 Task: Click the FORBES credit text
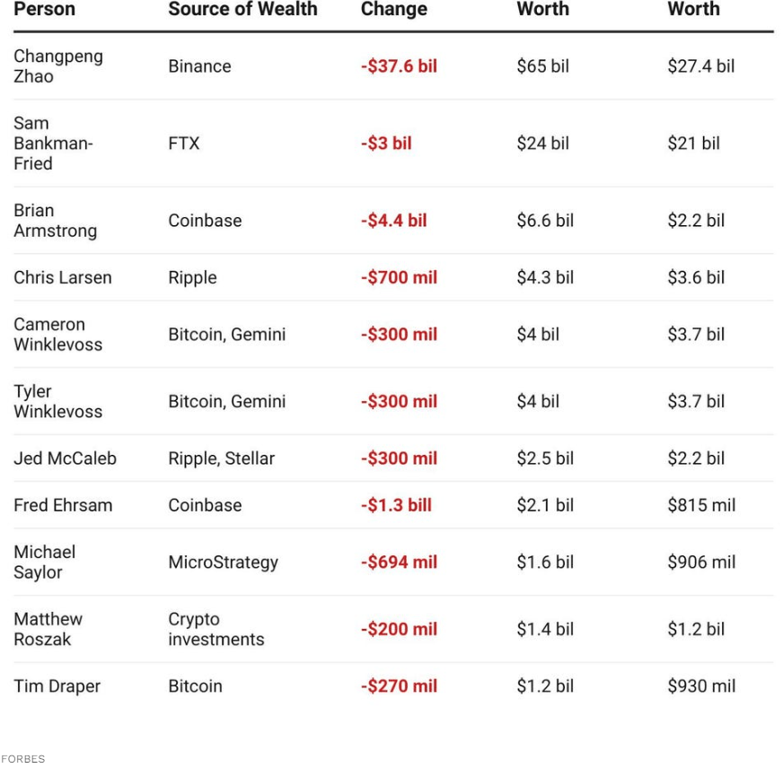point(23,759)
